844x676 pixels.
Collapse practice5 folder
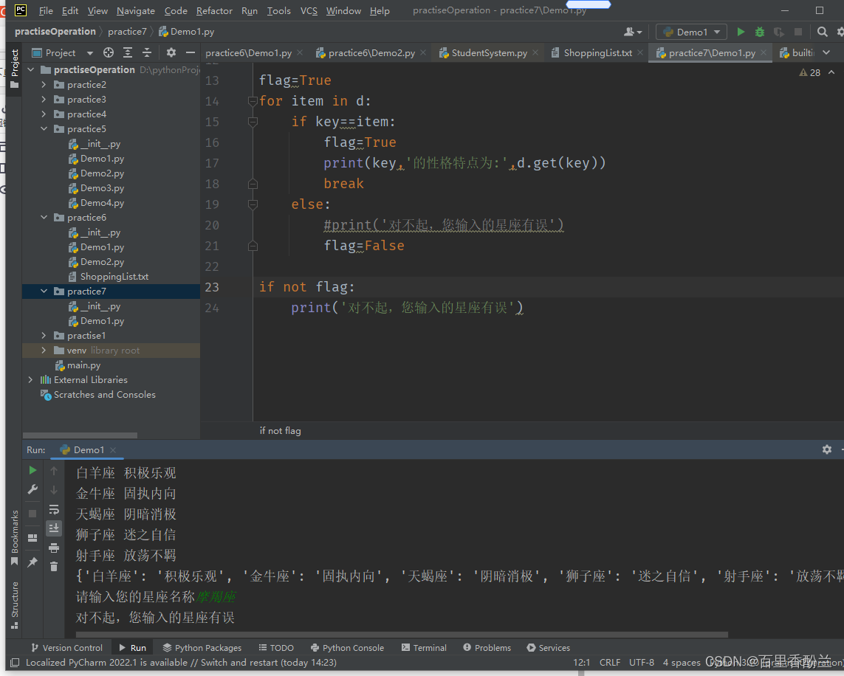click(x=44, y=128)
